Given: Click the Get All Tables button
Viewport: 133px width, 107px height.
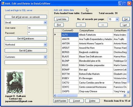Looking at the screenshot, I should [26, 51].
